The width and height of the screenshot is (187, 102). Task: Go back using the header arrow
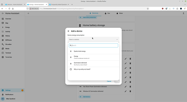(28, 13)
